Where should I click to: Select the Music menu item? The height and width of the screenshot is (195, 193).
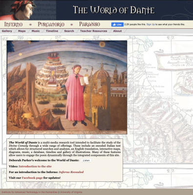click(36, 31)
